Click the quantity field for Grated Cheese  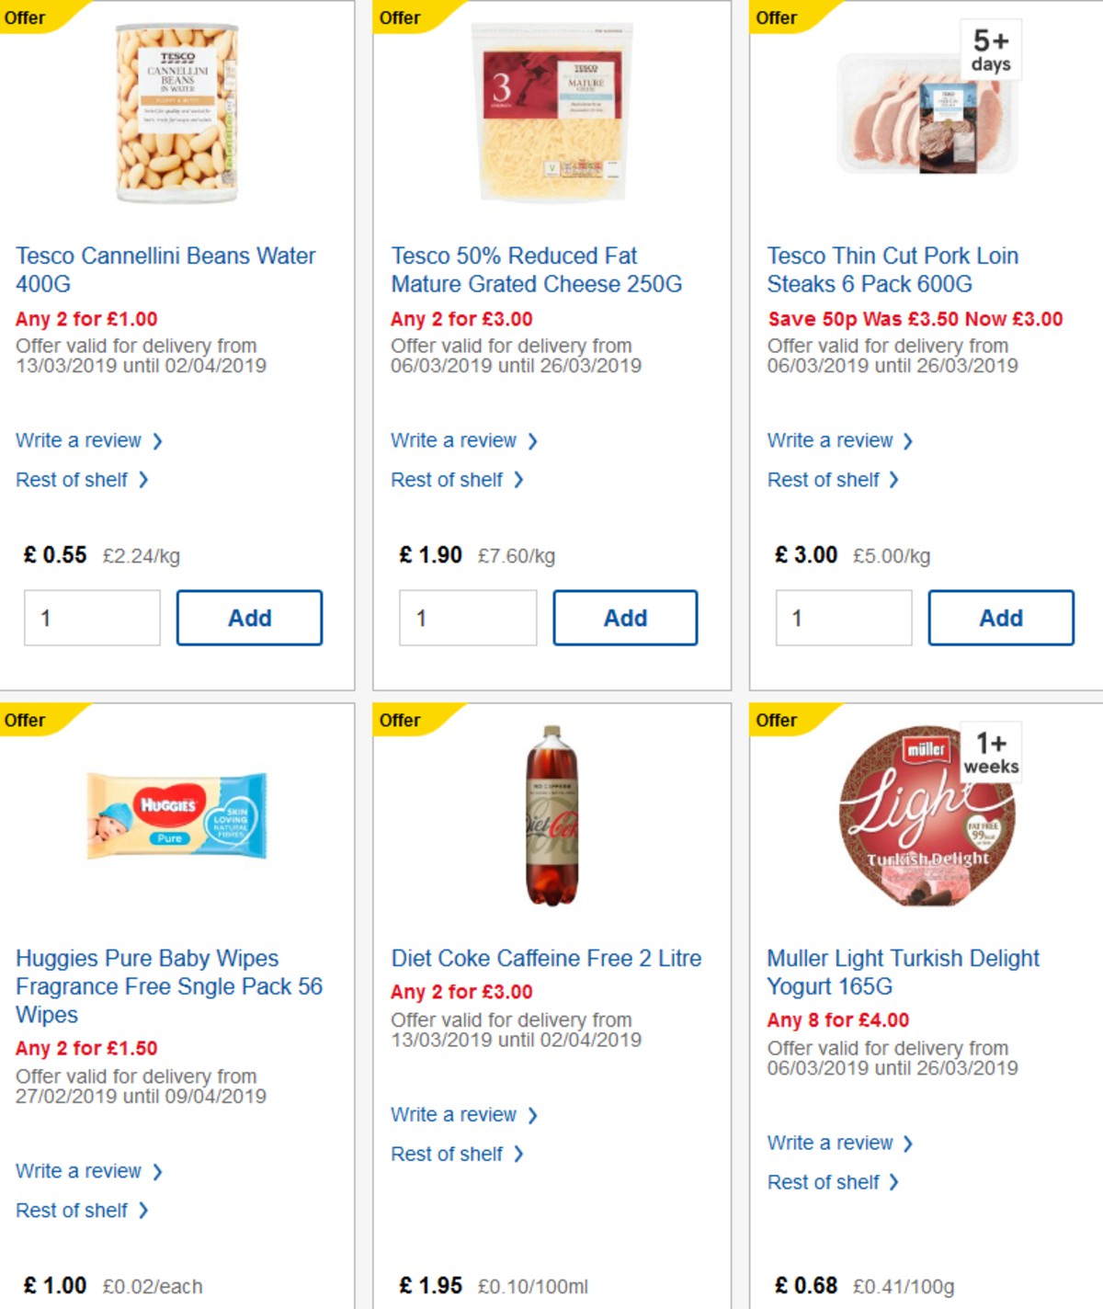468,618
